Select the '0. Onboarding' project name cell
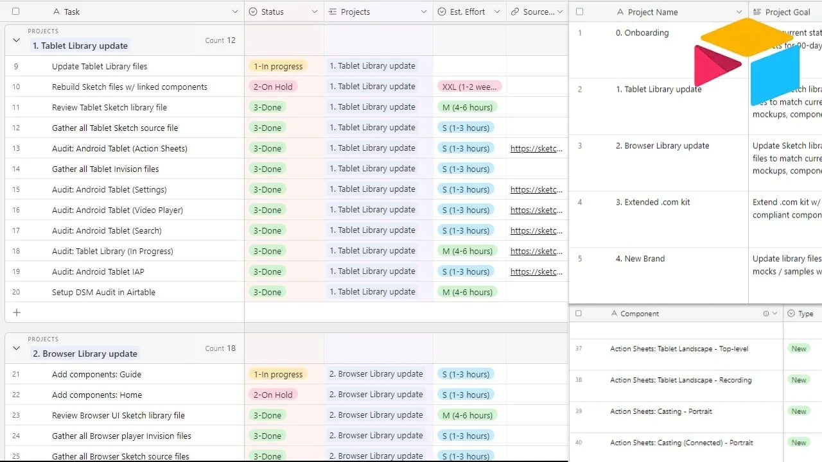 pos(659,50)
